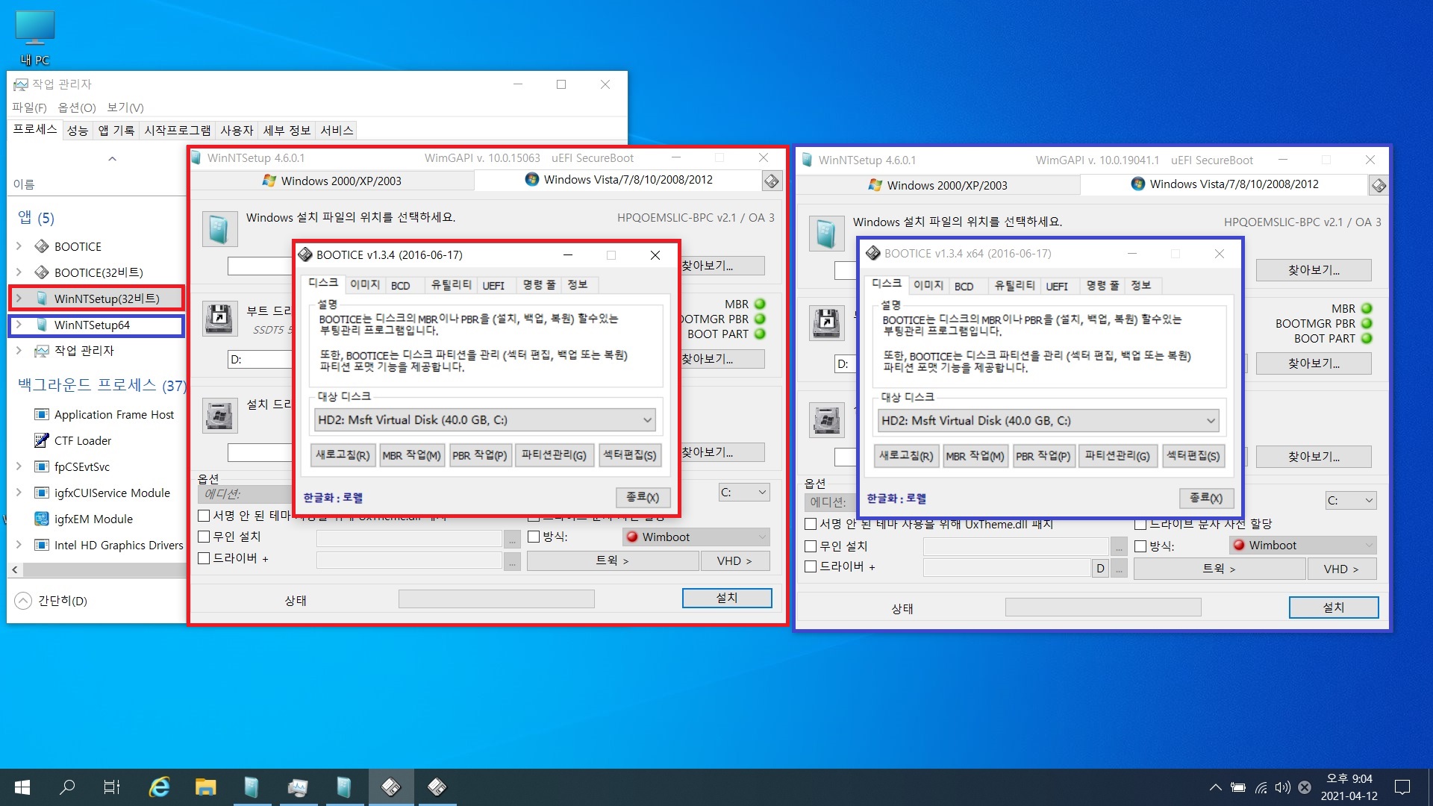Screen dimensions: 1433x806
Task: Click the Windows install source icon in right WinNTSetup
Action: (826, 234)
